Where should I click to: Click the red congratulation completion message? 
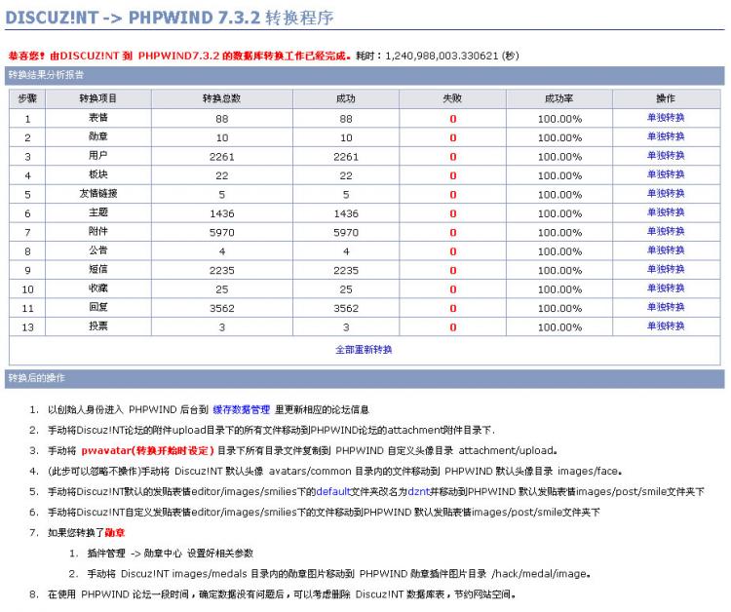pyautogui.click(x=179, y=56)
